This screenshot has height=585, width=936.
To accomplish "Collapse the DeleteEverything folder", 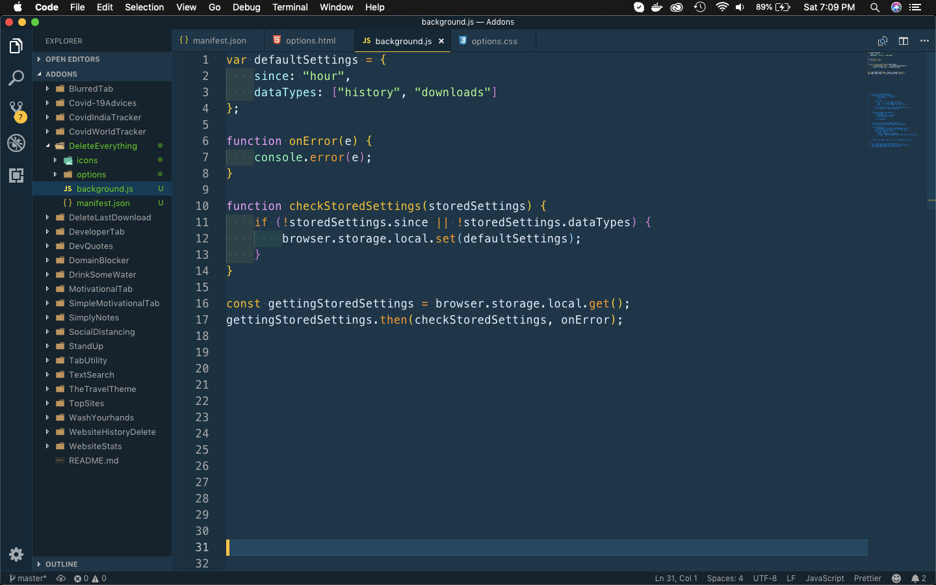I will pyautogui.click(x=102, y=146).
